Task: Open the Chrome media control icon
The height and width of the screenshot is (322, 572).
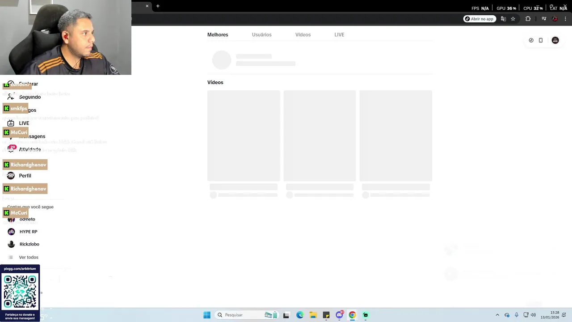Action: (x=544, y=19)
